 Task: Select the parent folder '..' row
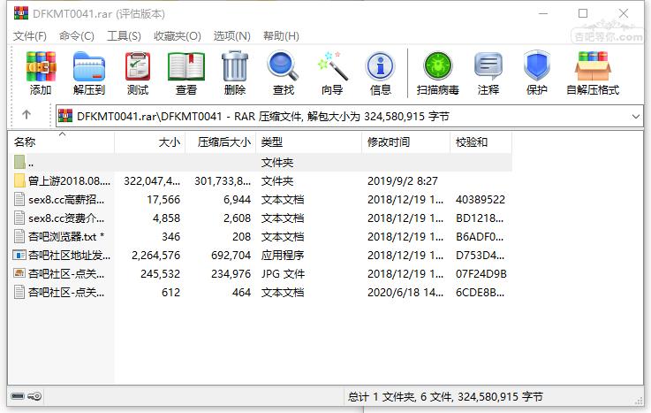pos(260,163)
